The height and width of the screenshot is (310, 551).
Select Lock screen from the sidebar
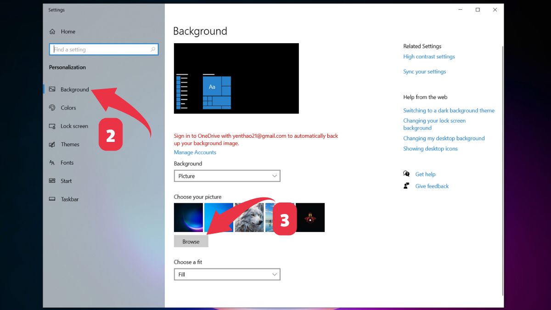[73, 126]
